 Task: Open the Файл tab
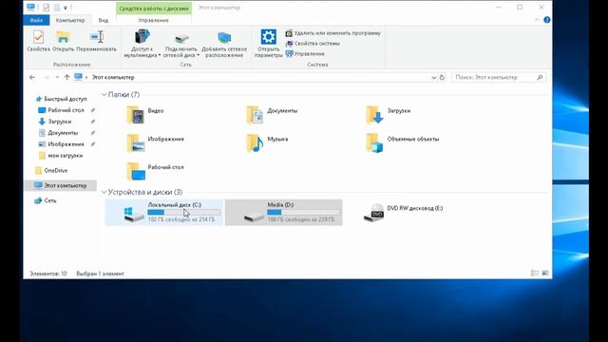(x=36, y=20)
